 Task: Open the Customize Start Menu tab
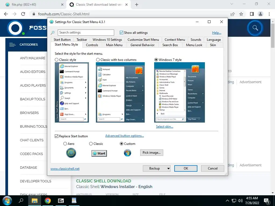pyautogui.click(x=143, y=40)
